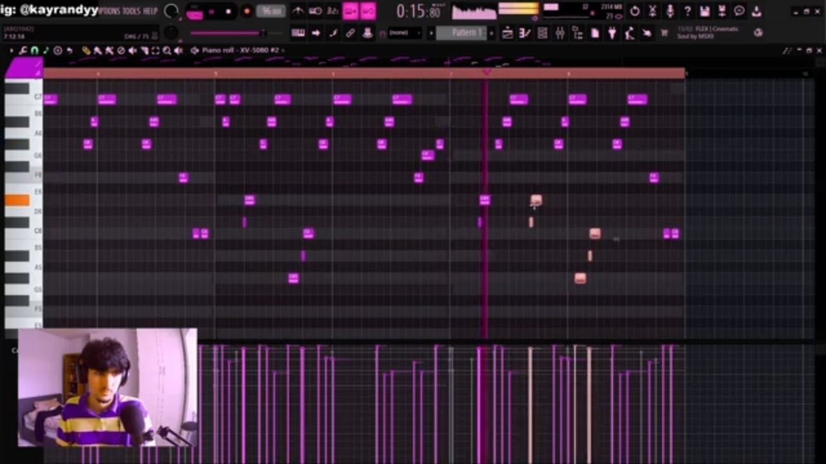826x464 pixels.
Task: Select the Paint brush tool in piano roll
Action: 97,50
